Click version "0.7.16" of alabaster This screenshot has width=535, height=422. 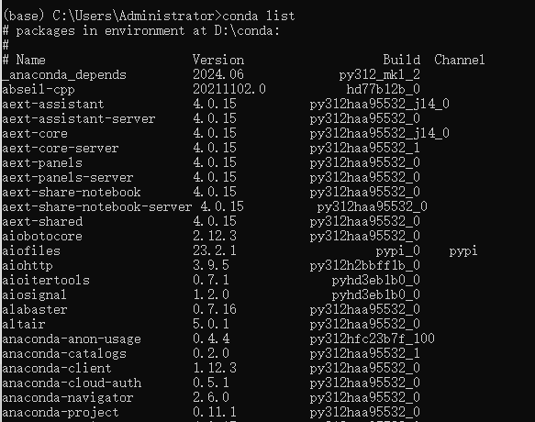(x=215, y=309)
